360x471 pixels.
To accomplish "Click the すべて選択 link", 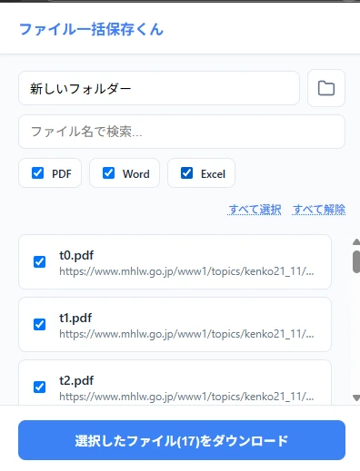I will coord(255,210).
